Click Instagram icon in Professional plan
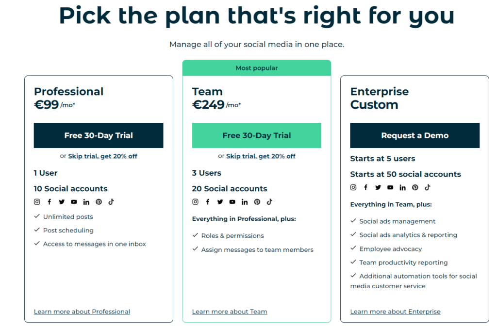The image size is (497, 329). click(x=37, y=202)
